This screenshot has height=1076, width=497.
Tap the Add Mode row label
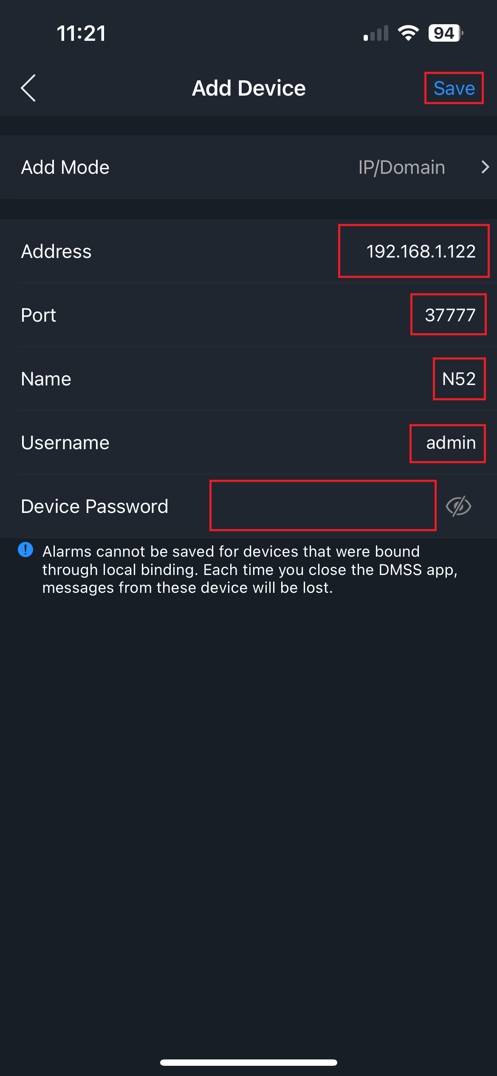click(x=65, y=167)
